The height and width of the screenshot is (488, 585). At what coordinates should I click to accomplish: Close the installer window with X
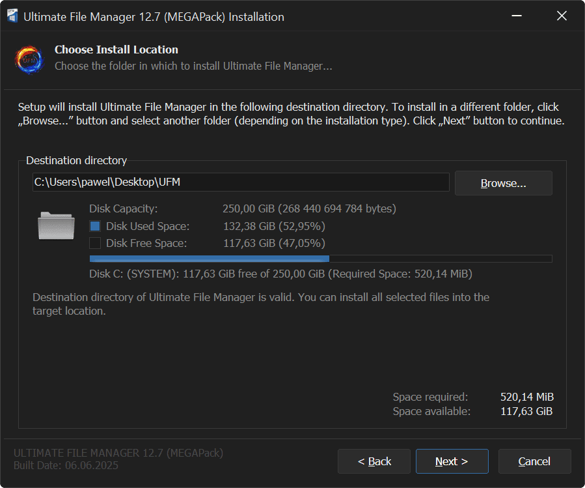(x=562, y=17)
